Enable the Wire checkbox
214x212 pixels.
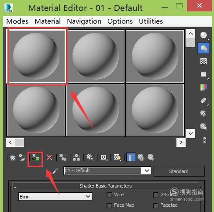click(109, 195)
